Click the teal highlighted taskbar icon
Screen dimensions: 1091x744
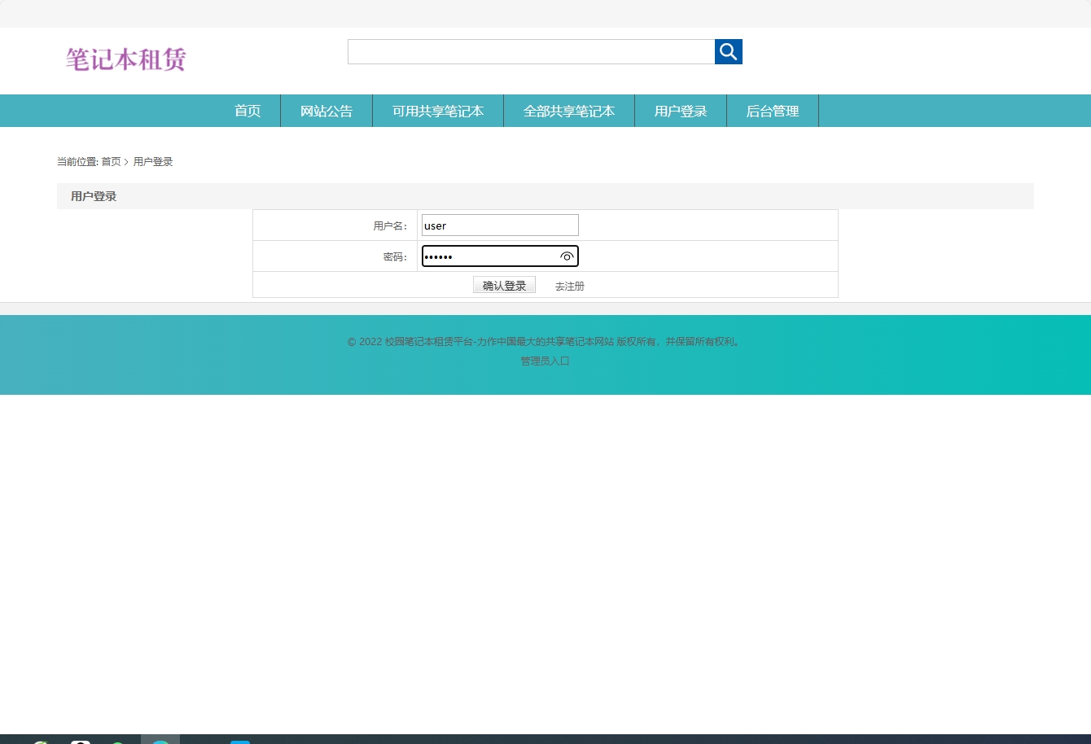point(160,740)
